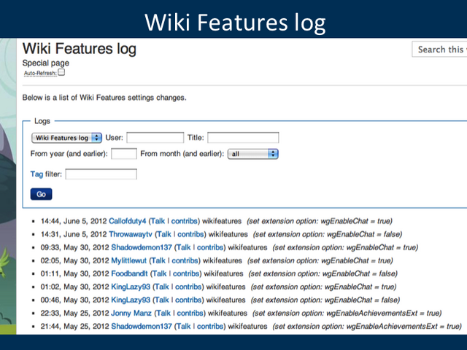Open Shadowdemon137 link in 21:44 May 25 entry
The width and height of the screenshot is (467, 350).
pyautogui.click(x=142, y=326)
